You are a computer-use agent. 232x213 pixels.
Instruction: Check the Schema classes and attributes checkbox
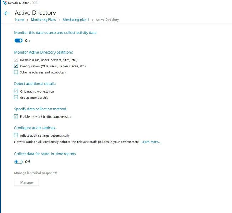click(x=16, y=72)
